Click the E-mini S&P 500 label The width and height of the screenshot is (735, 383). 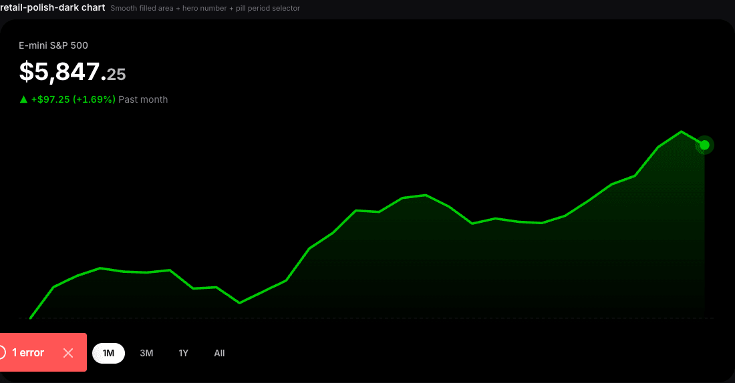[x=53, y=45]
